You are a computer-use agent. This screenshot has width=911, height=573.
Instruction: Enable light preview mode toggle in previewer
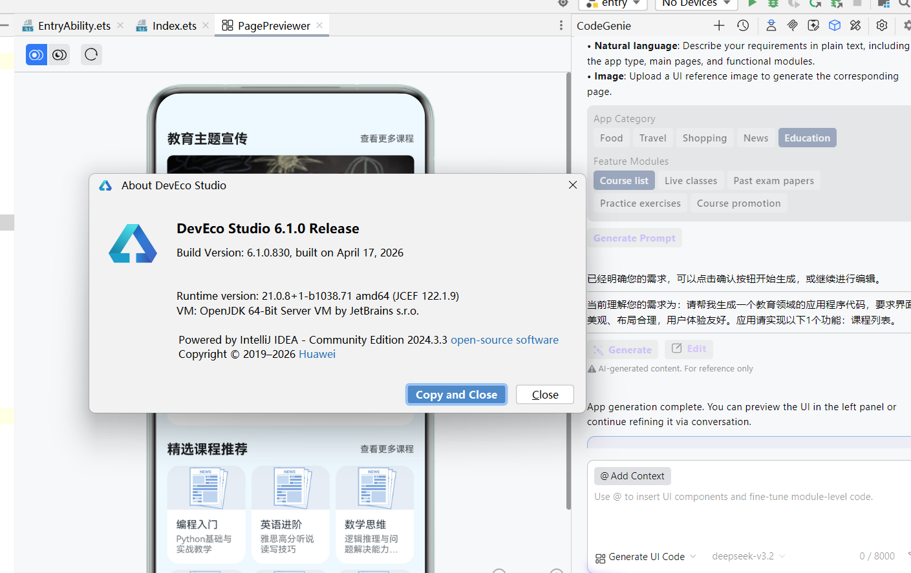click(x=36, y=55)
